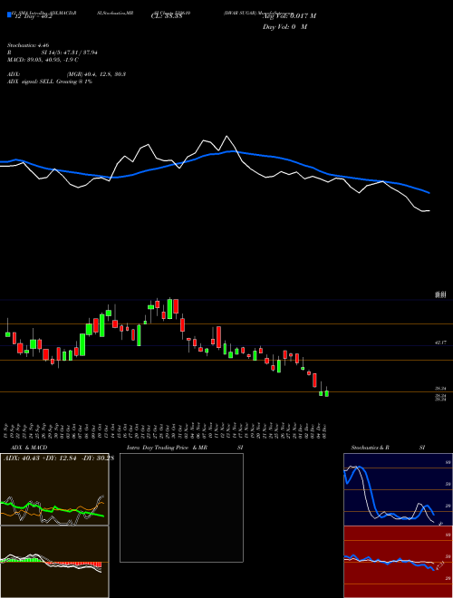Click the ADX: 40.43 +DY: 12.84 readout
This screenshot has width=453, height=598.
pyautogui.click(x=59, y=458)
